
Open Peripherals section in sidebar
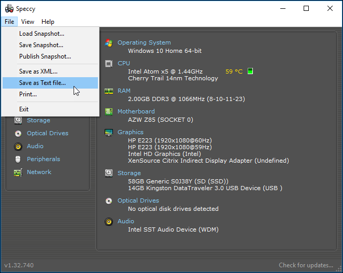click(44, 159)
